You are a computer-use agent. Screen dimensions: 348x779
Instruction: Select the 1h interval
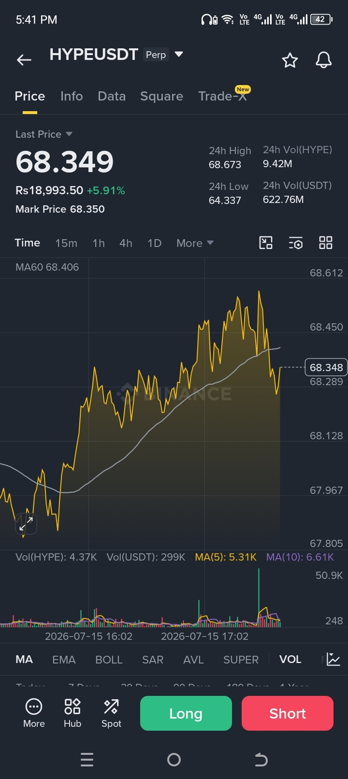click(99, 243)
